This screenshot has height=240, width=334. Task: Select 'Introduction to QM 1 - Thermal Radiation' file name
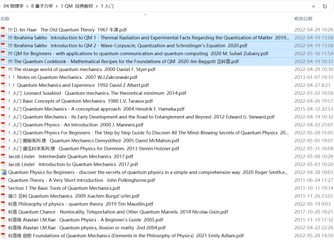tap(148, 38)
